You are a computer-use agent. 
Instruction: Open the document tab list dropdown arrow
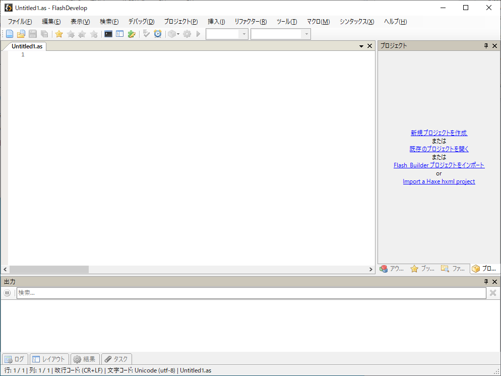click(x=361, y=46)
